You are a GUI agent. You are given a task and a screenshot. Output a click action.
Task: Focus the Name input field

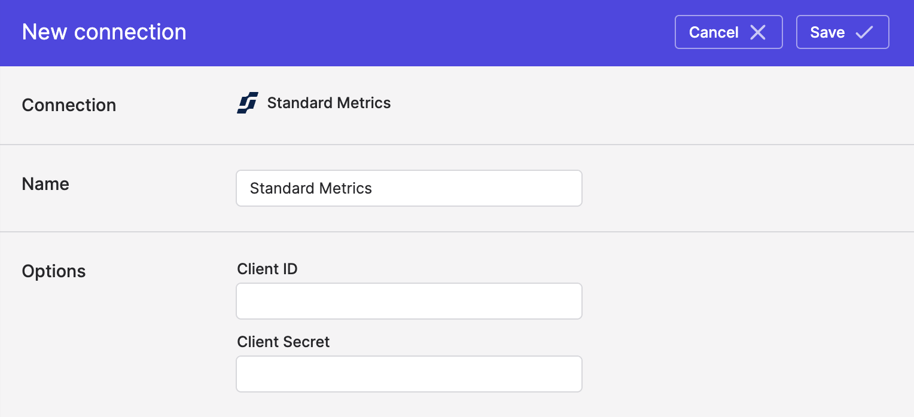tap(409, 188)
